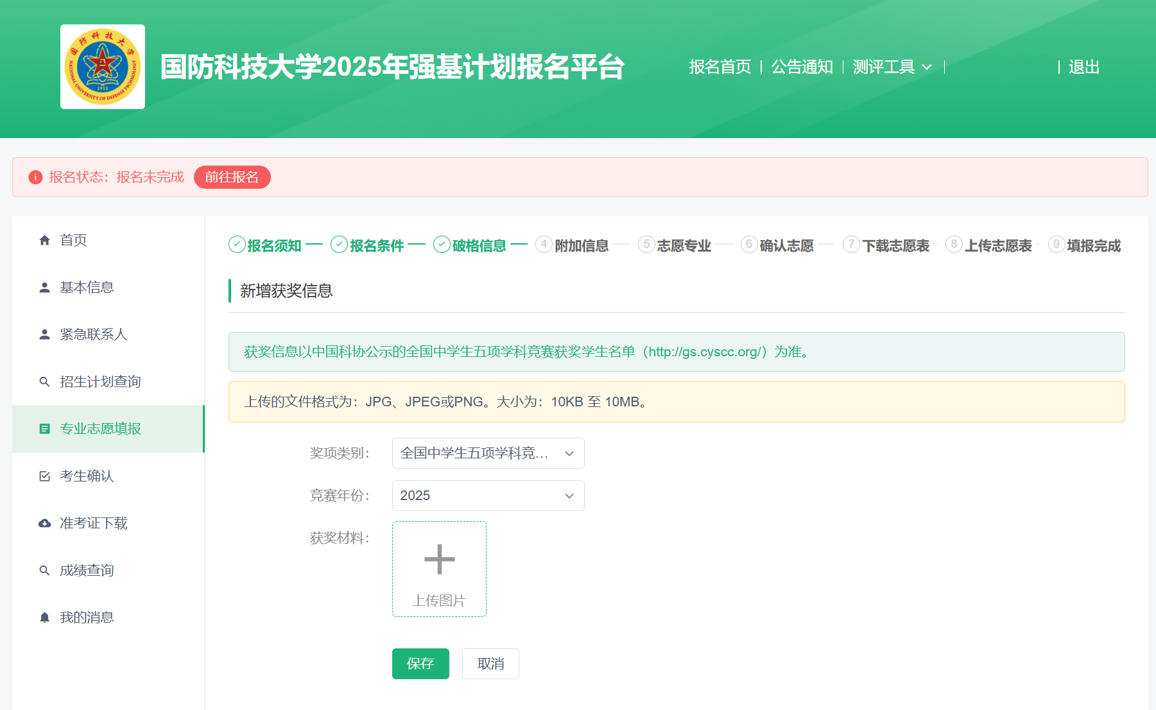The height and width of the screenshot is (710, 1156).
Task: Expand the 测评工具 menu
Action: click(x=892, y=67)
